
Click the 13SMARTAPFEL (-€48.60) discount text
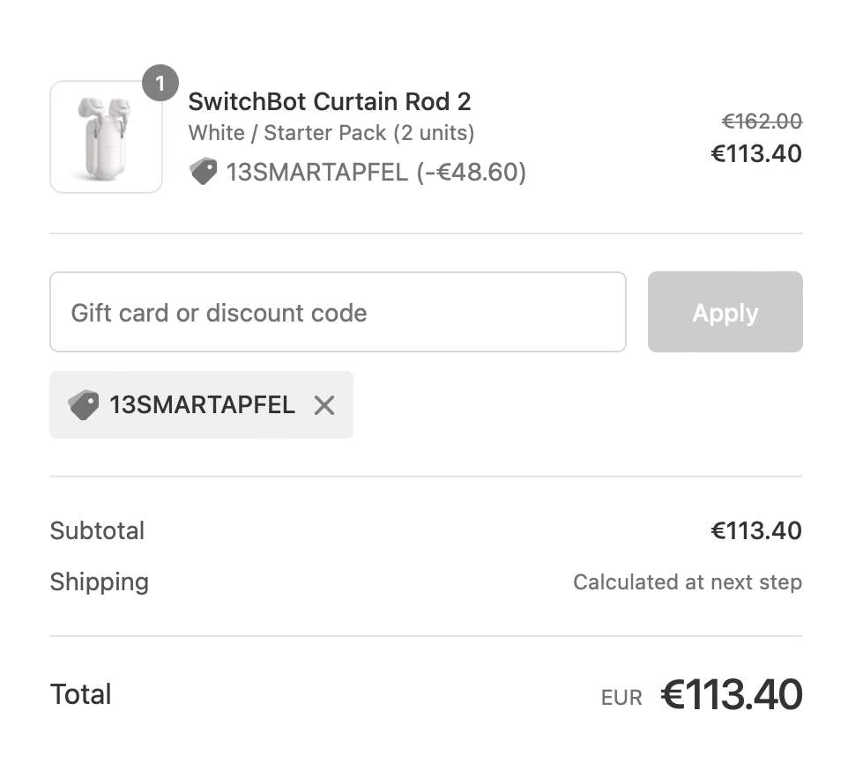(x=376, y=172)
